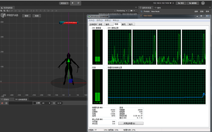Open the console log file icon
Image resolution: width=212 pixels, height=132 pixels.
click(x=6, y=103)
